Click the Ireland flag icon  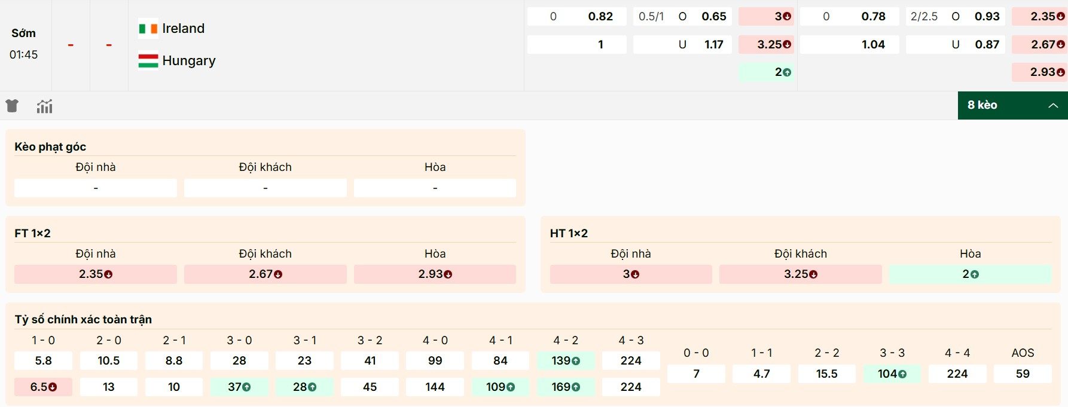point(148,29)
